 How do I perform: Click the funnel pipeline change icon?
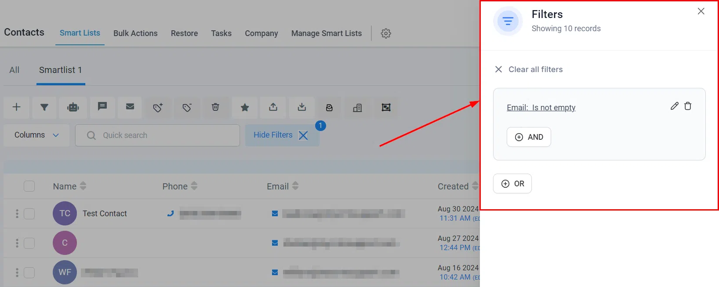(x=44, y=107)
